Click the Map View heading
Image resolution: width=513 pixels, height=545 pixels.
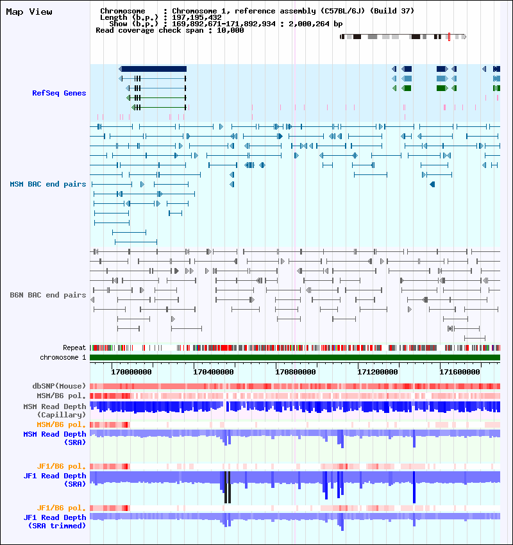[29, 12]
